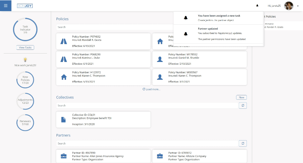The height and width of the screenshot is (163, 303).
Task: Click person icon for policy M089567
Action: [160, 77]
